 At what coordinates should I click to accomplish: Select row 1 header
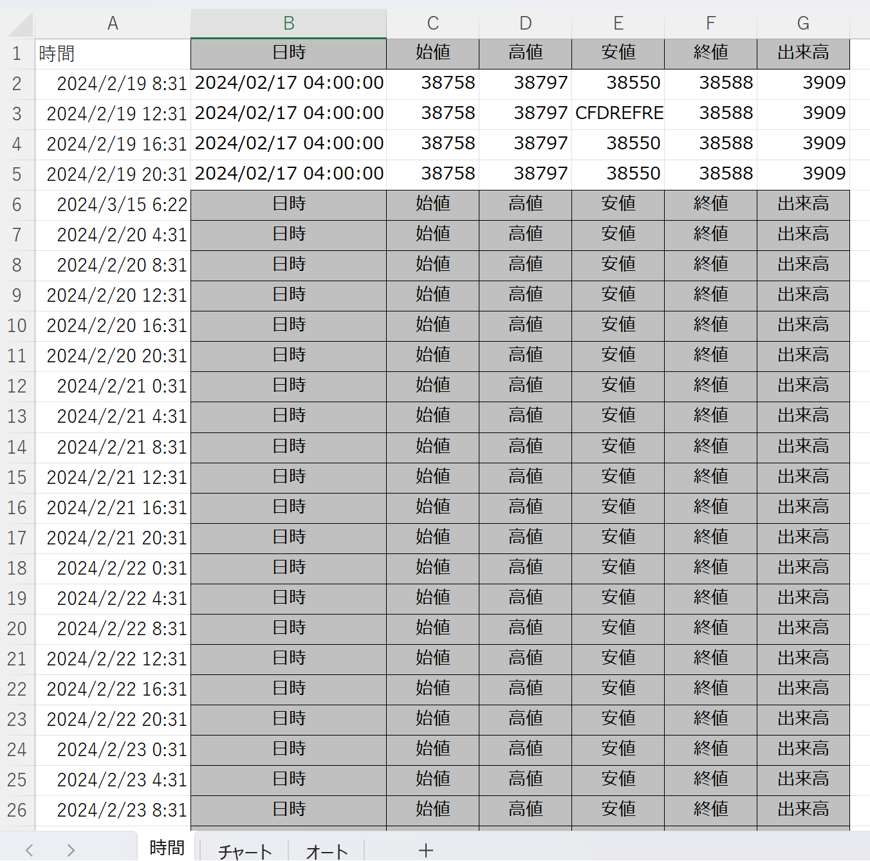17,53
